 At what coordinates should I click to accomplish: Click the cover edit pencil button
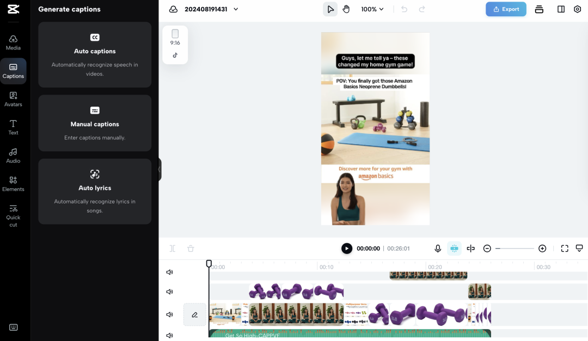point(194,314)
